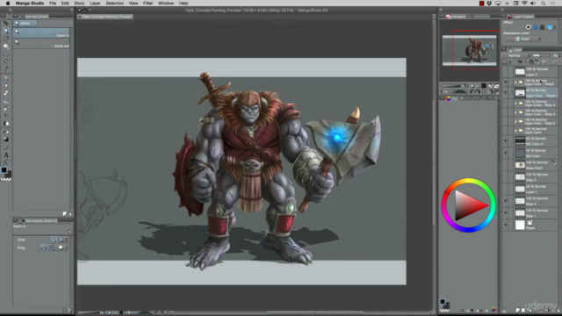
Task: Click the Wi-Fi status icon
Action: click(524, 4)
